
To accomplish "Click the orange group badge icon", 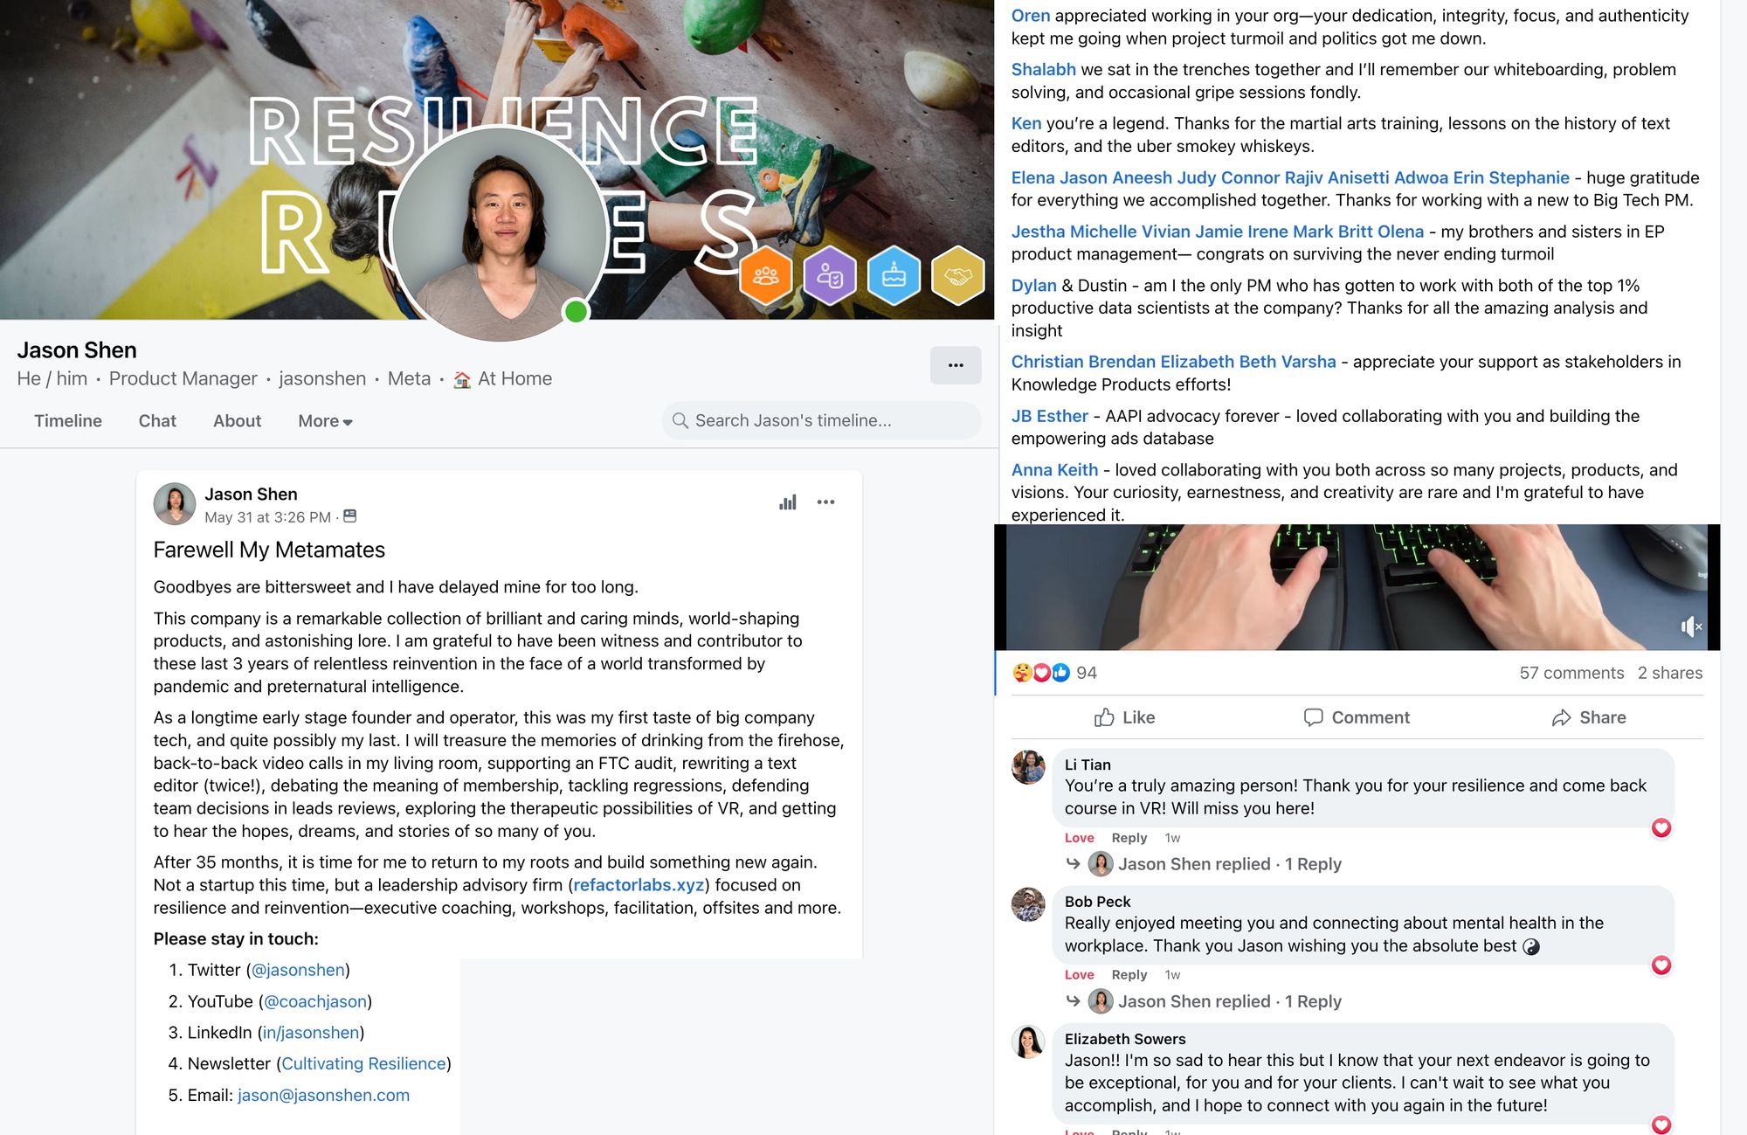I will pyautogui.click(x=765, y=276).
